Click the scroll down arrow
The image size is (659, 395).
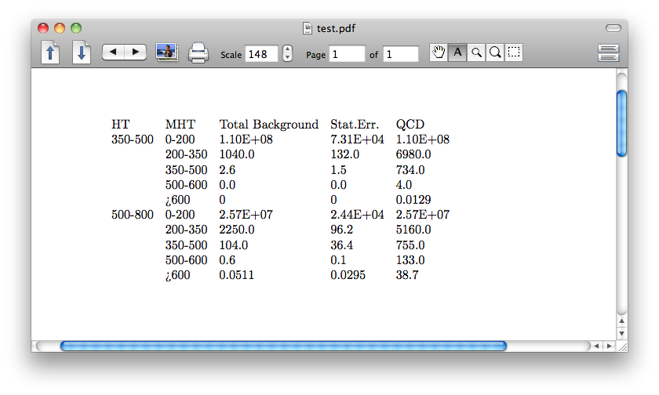pos(621,334)
